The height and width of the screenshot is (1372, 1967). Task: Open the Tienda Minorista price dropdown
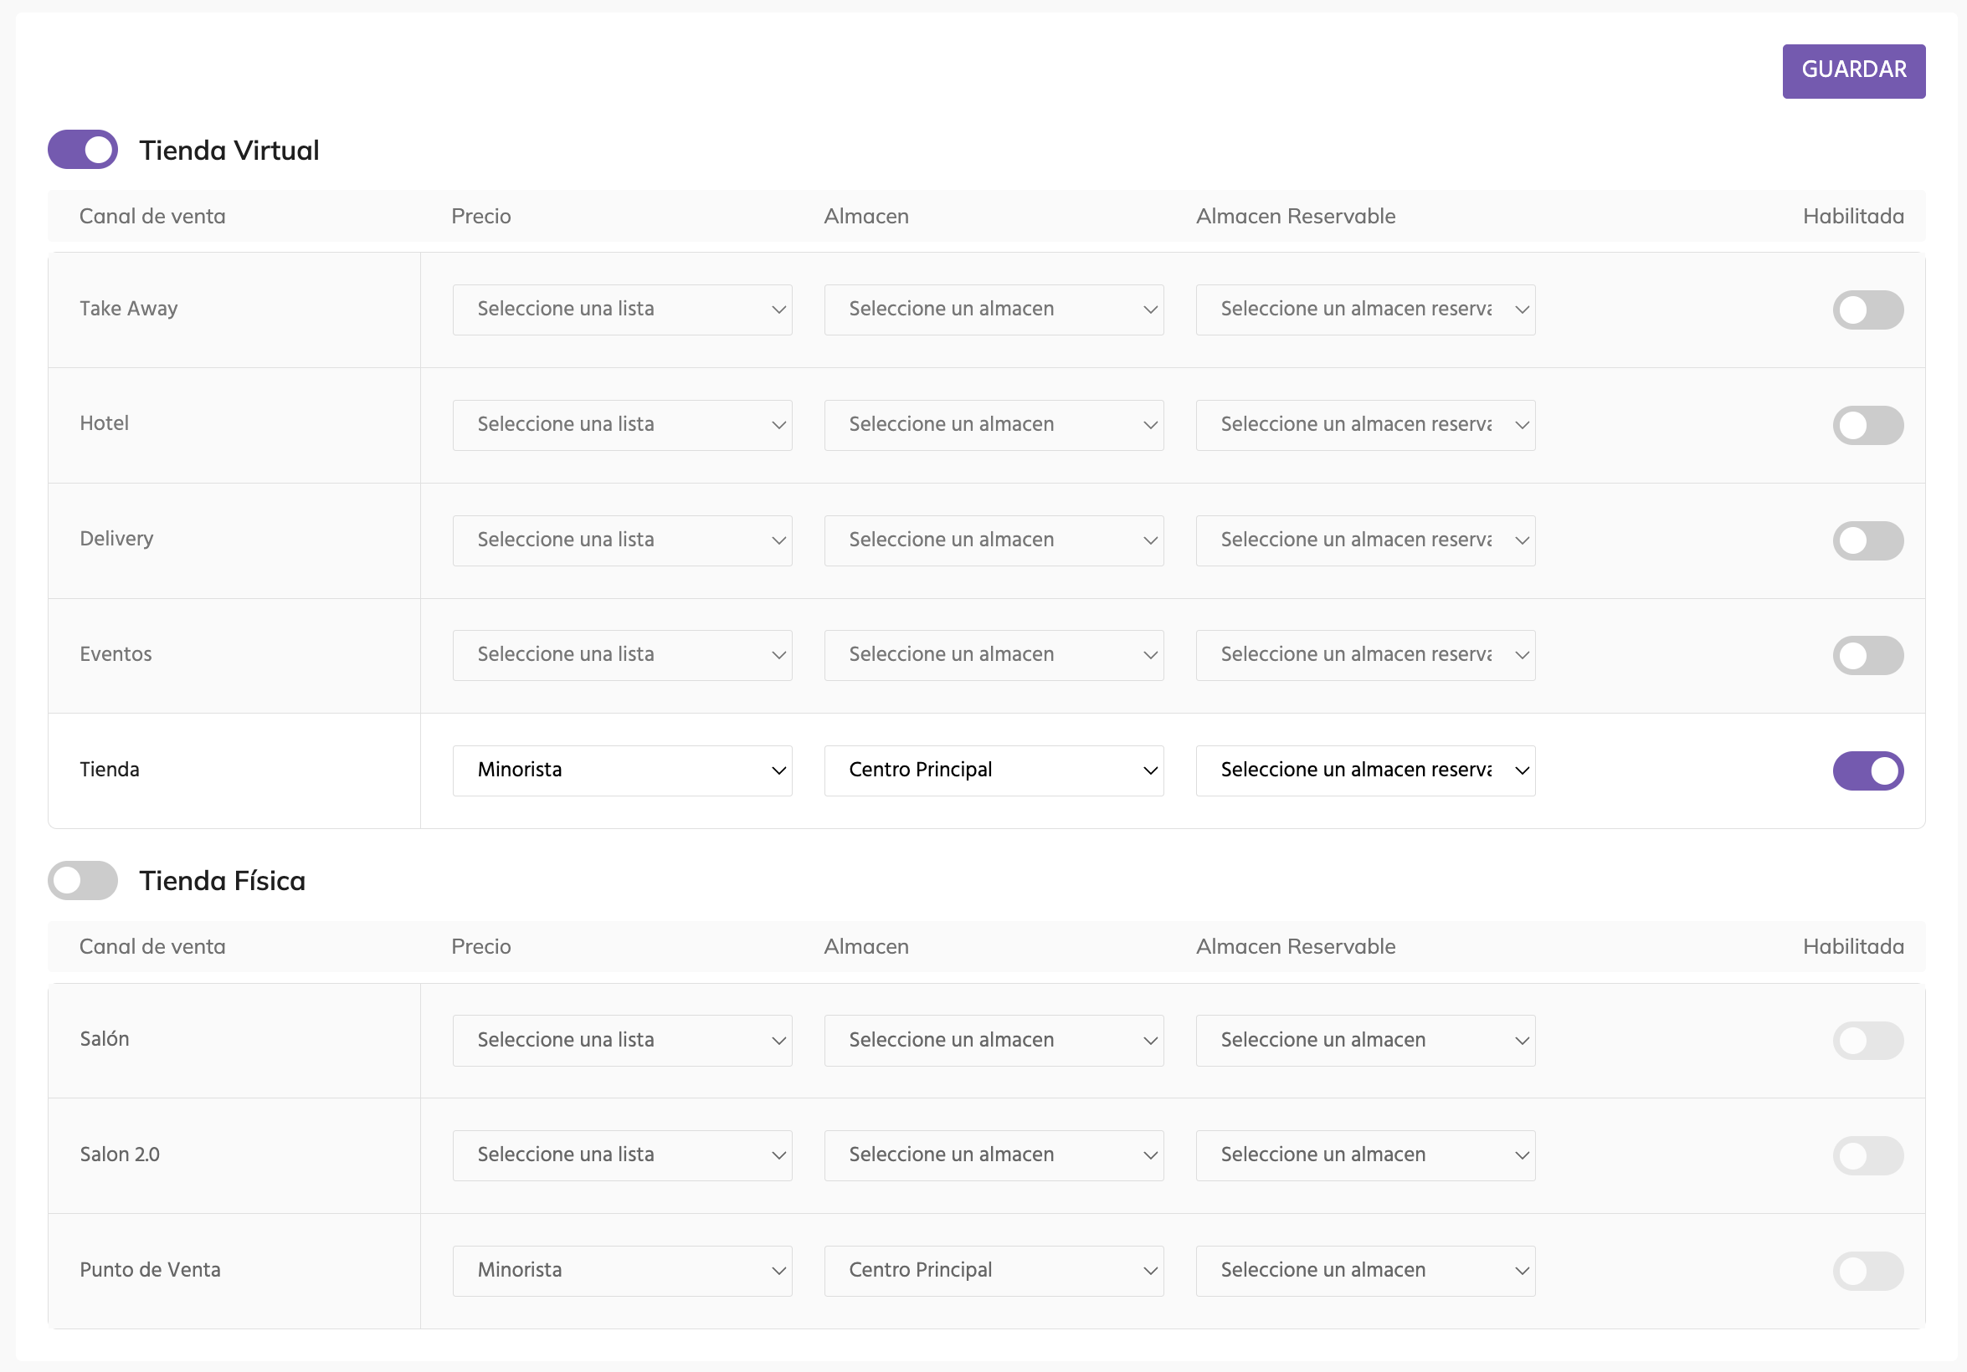click(622, 770)
